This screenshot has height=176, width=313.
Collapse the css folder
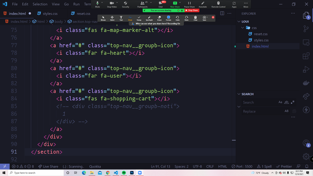pos(242,27)
